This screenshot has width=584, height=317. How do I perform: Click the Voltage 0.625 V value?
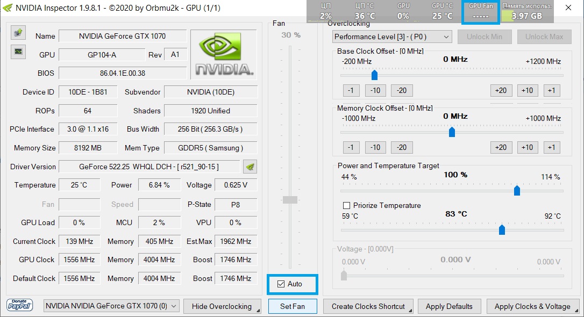click(236, 185)
